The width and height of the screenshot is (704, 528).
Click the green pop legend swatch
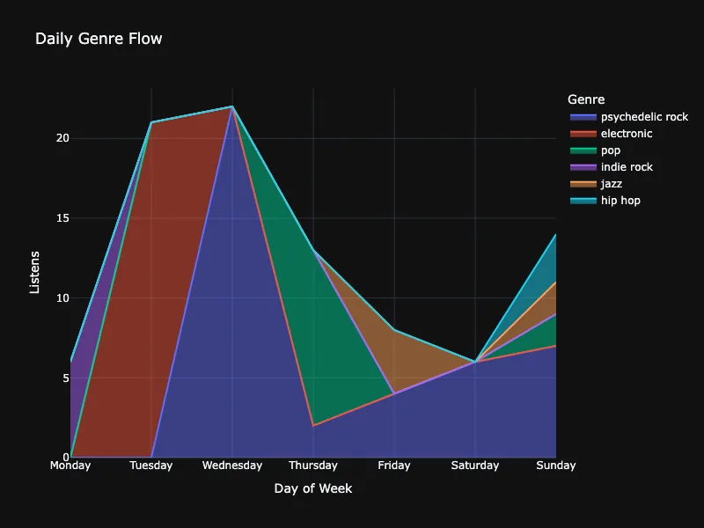click(583, 150)
